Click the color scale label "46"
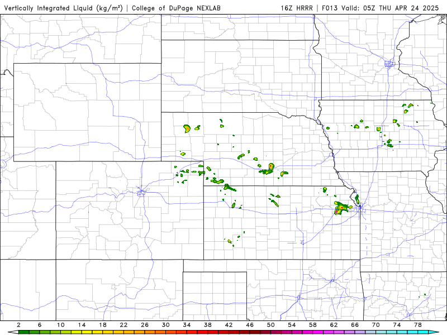 click(x=250, y=325)
